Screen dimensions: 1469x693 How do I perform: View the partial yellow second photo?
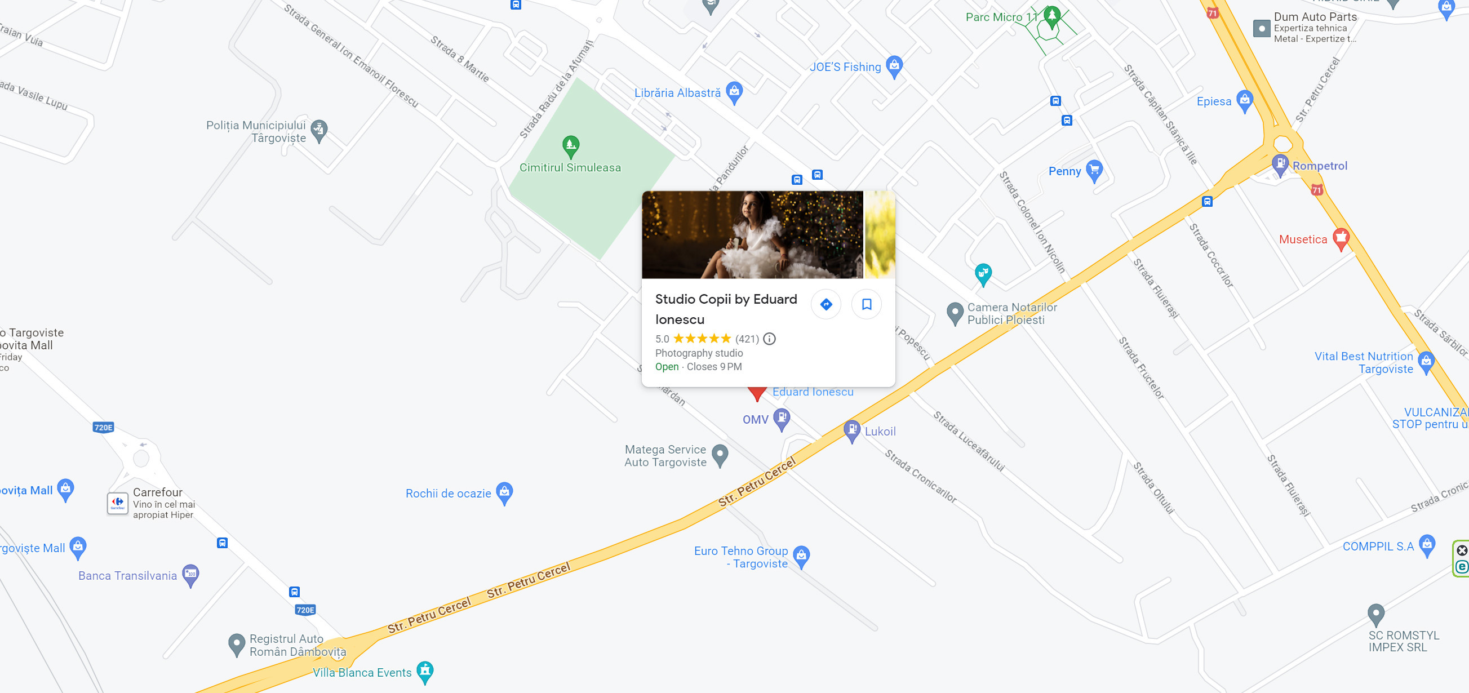coord(880,234)
